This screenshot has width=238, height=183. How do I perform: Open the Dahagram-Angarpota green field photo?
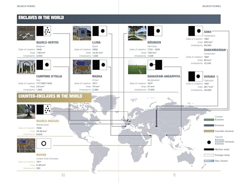coord(137,67)
